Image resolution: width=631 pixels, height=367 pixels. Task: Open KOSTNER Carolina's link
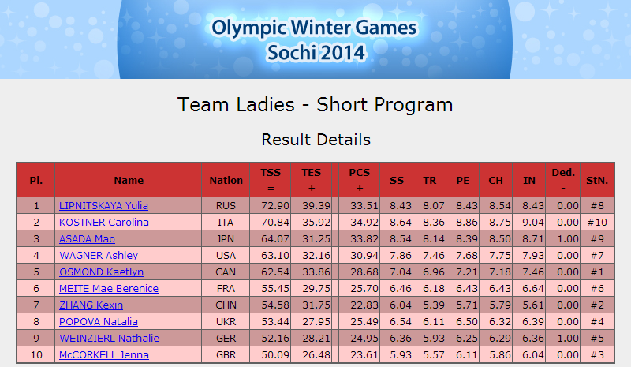104,223
